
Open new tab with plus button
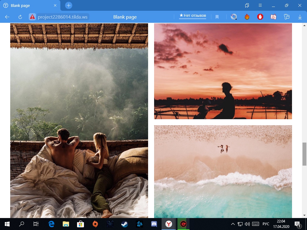(69, 5)
